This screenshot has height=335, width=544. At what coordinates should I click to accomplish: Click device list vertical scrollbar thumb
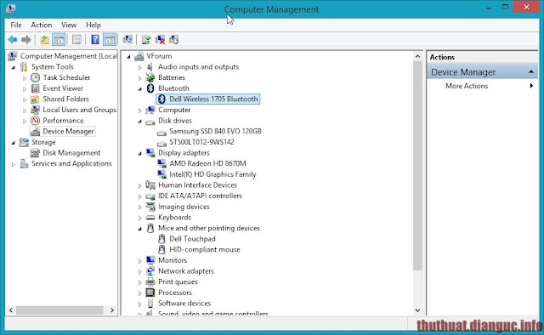click(417, 166)
